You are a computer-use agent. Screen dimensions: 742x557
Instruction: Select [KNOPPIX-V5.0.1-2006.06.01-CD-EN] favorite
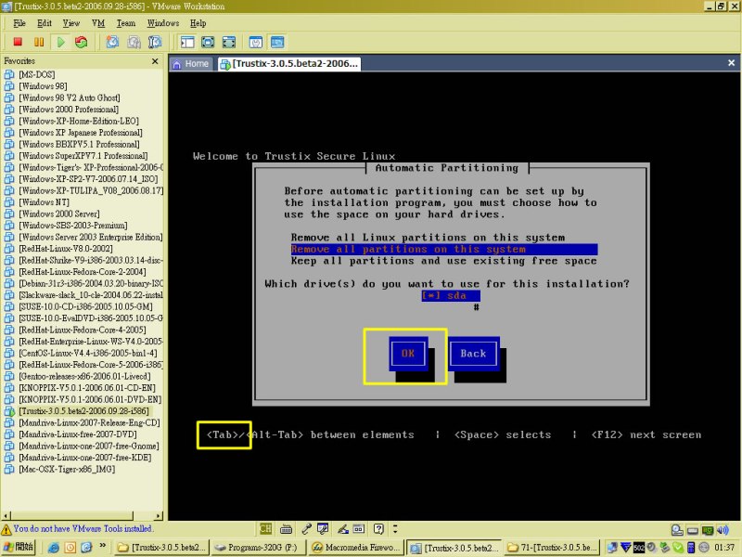(87, 388)
